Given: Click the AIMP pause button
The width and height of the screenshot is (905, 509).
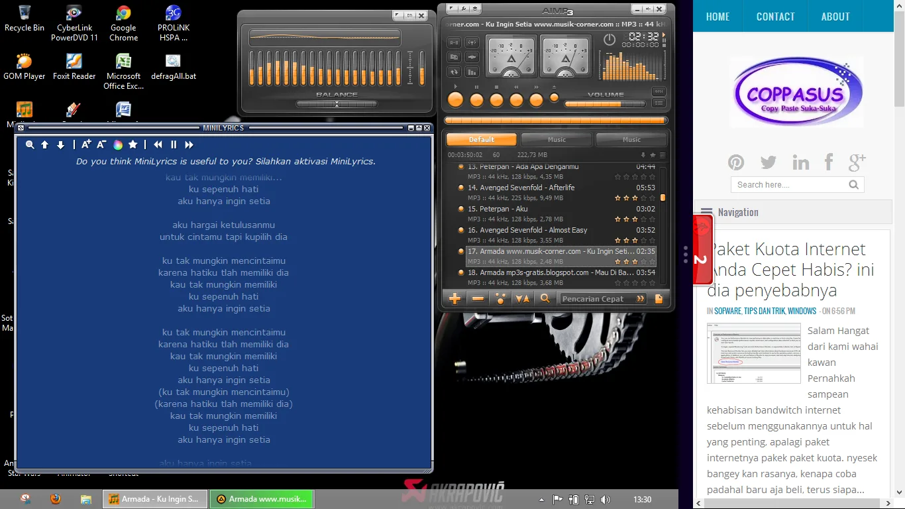Looking at the screenshot, I should point(476,100).
